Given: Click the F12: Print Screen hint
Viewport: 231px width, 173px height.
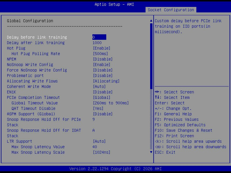Looking at the screenshot, I should coord(174,136).
